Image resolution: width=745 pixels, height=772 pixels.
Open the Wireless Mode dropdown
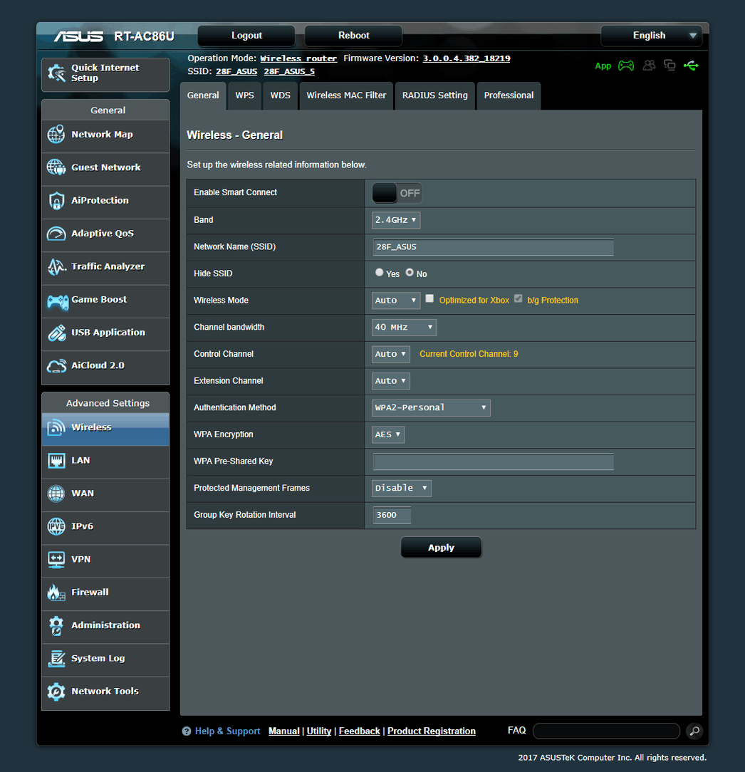pos(396,301)
